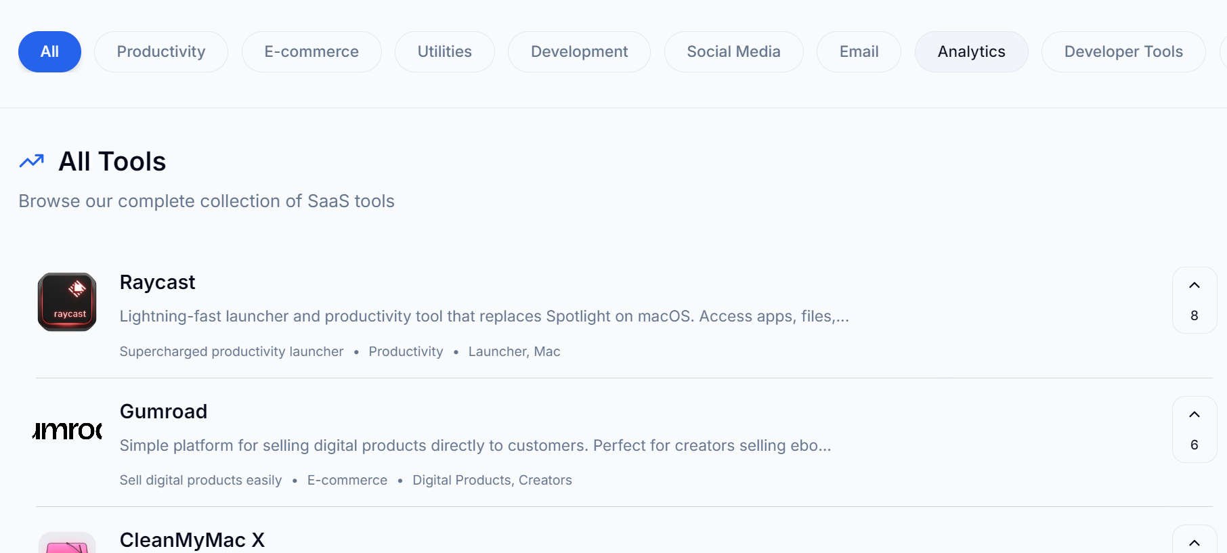Open the Raycast tool page
Image resolution: width=1227 pixels, height=553 pixels.
click(157, 282)
